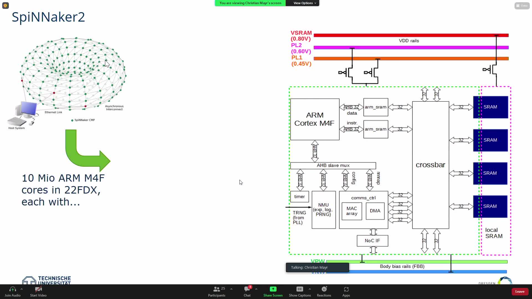The width and height of the screenshot is (532, 299).
Task: Open the Chat panel
Action: pos(247,292)
